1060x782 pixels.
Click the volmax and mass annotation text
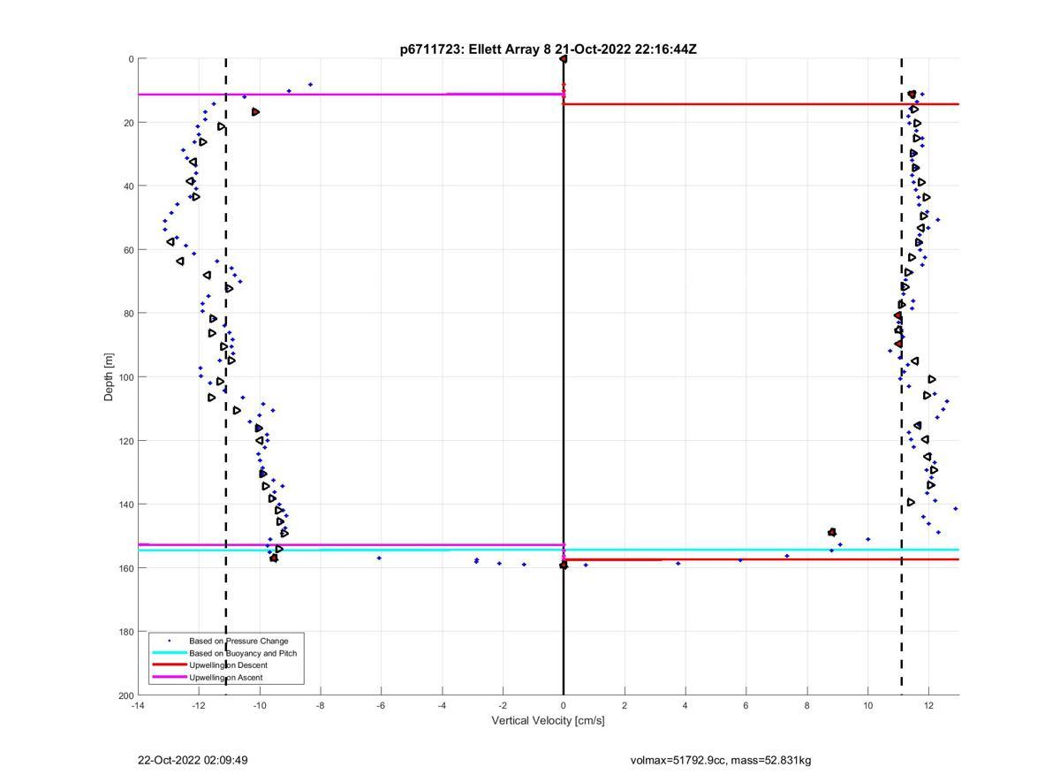pyautogui.click(x=721, y=760)
